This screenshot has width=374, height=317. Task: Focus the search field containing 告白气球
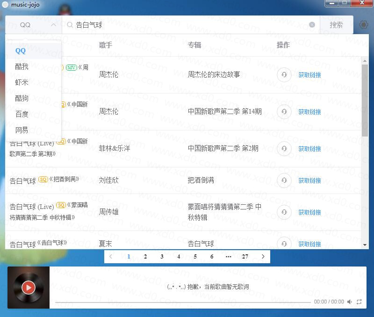(x=191, y=25)
